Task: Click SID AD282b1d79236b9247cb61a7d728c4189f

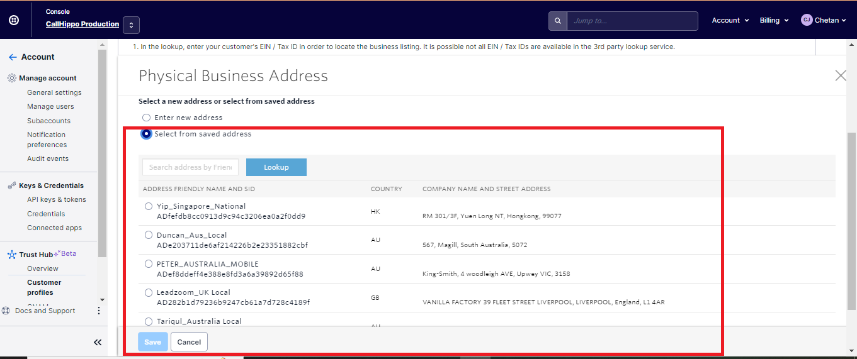Action: [233, 302]
